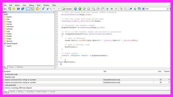Click the Save All double floppy icon
Image resolution: width=173 pixels, height=97 pixels.
23,9
